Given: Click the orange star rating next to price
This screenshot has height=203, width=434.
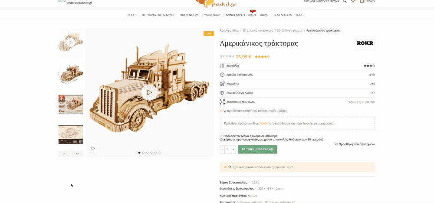Looking at the screenshot, I should click(262, 57).
